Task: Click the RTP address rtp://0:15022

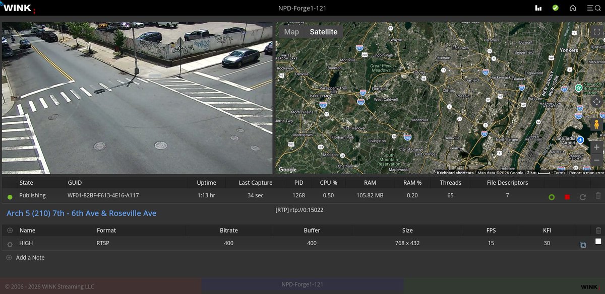Action: pyautogui.click(x=299, y=209)
